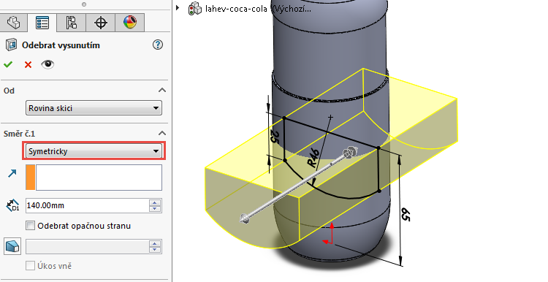
Task: Click the draft on/off icon
Action: (12, 246)
